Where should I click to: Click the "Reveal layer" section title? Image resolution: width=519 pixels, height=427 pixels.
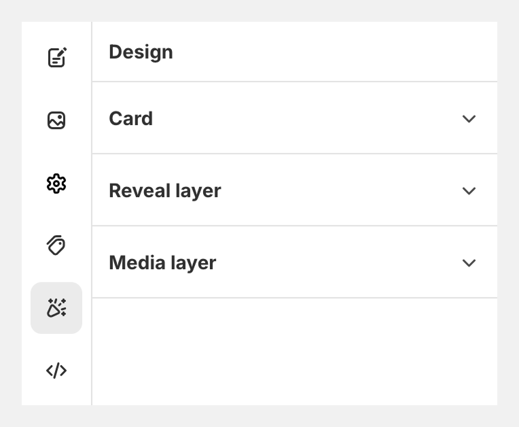coord(164,190)
